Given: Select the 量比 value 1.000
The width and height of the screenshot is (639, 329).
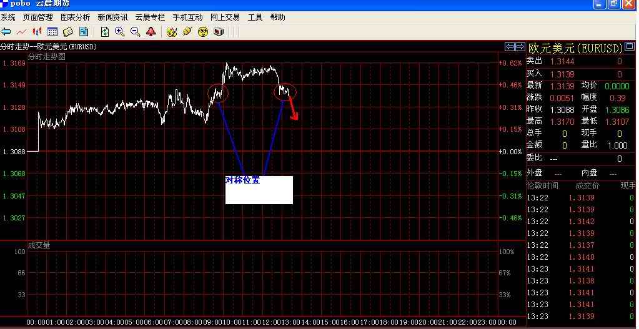Looking at the screenshot, I should 617,145.
